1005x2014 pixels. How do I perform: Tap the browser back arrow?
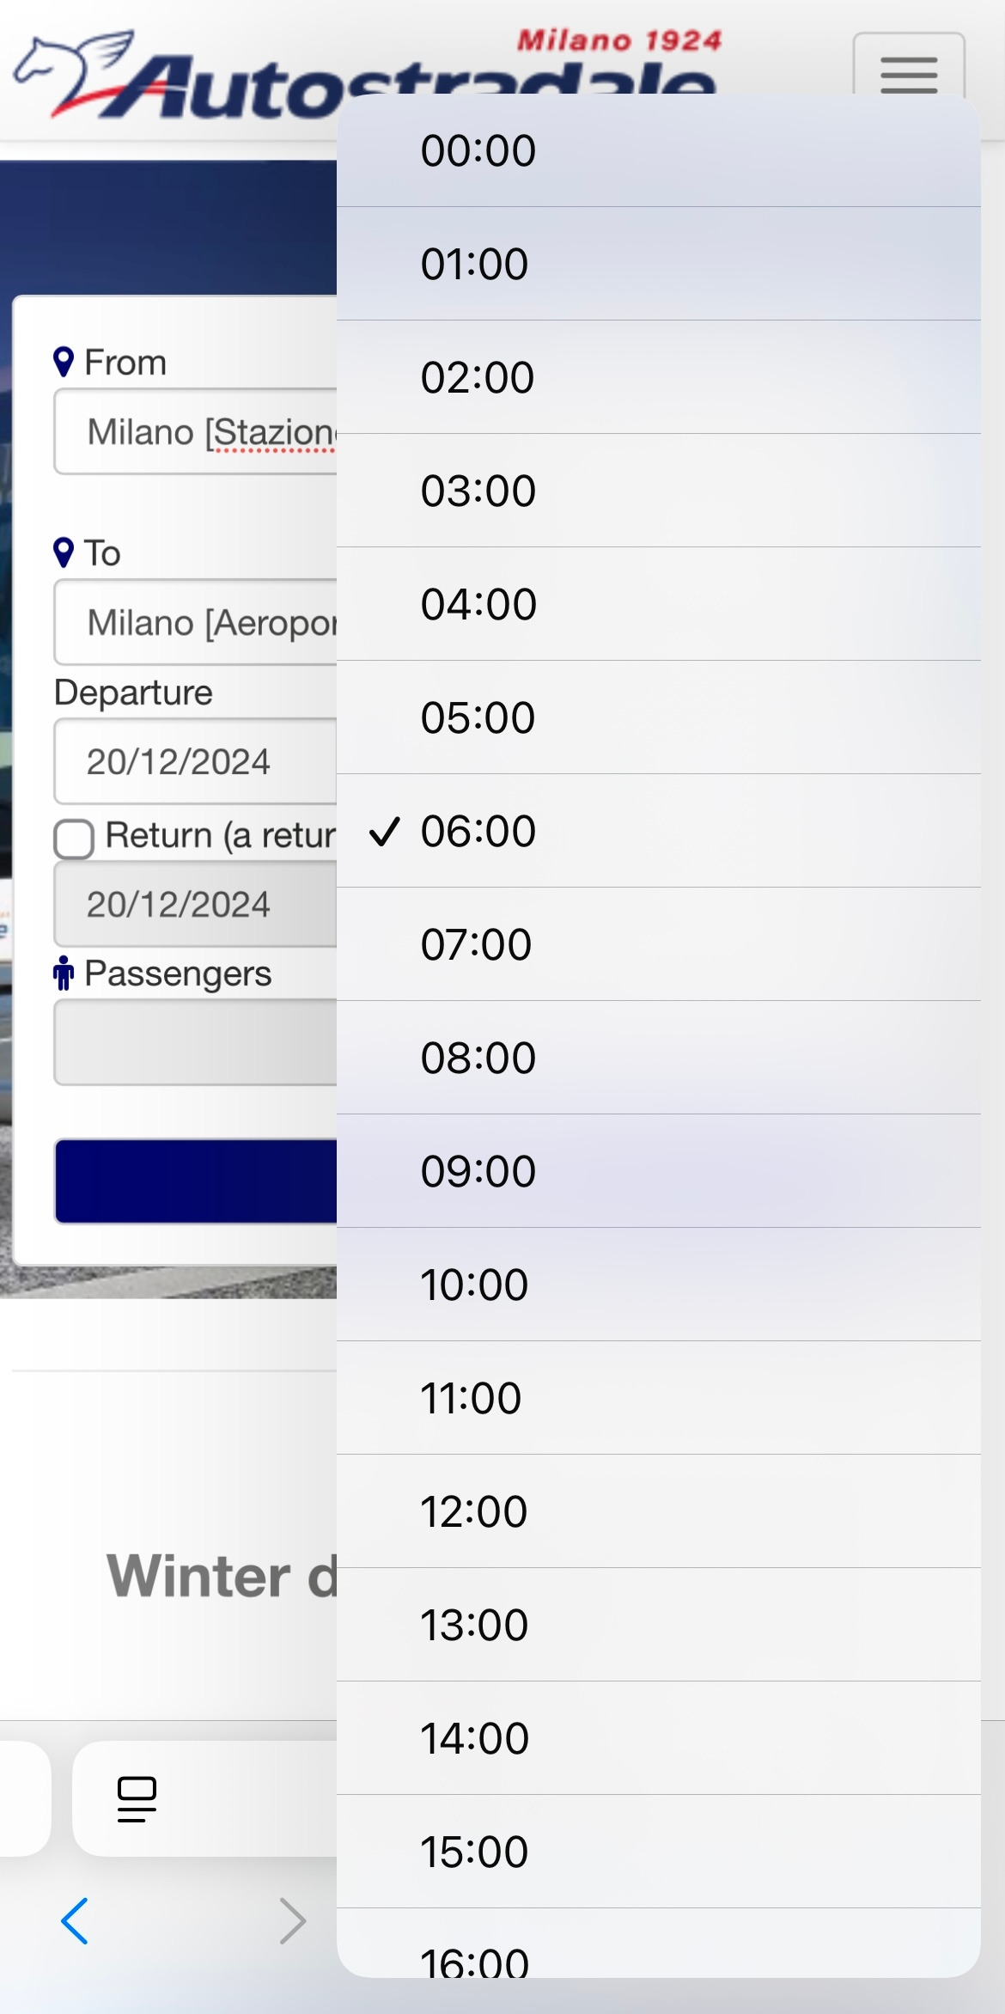click(x=75, y=1920)
